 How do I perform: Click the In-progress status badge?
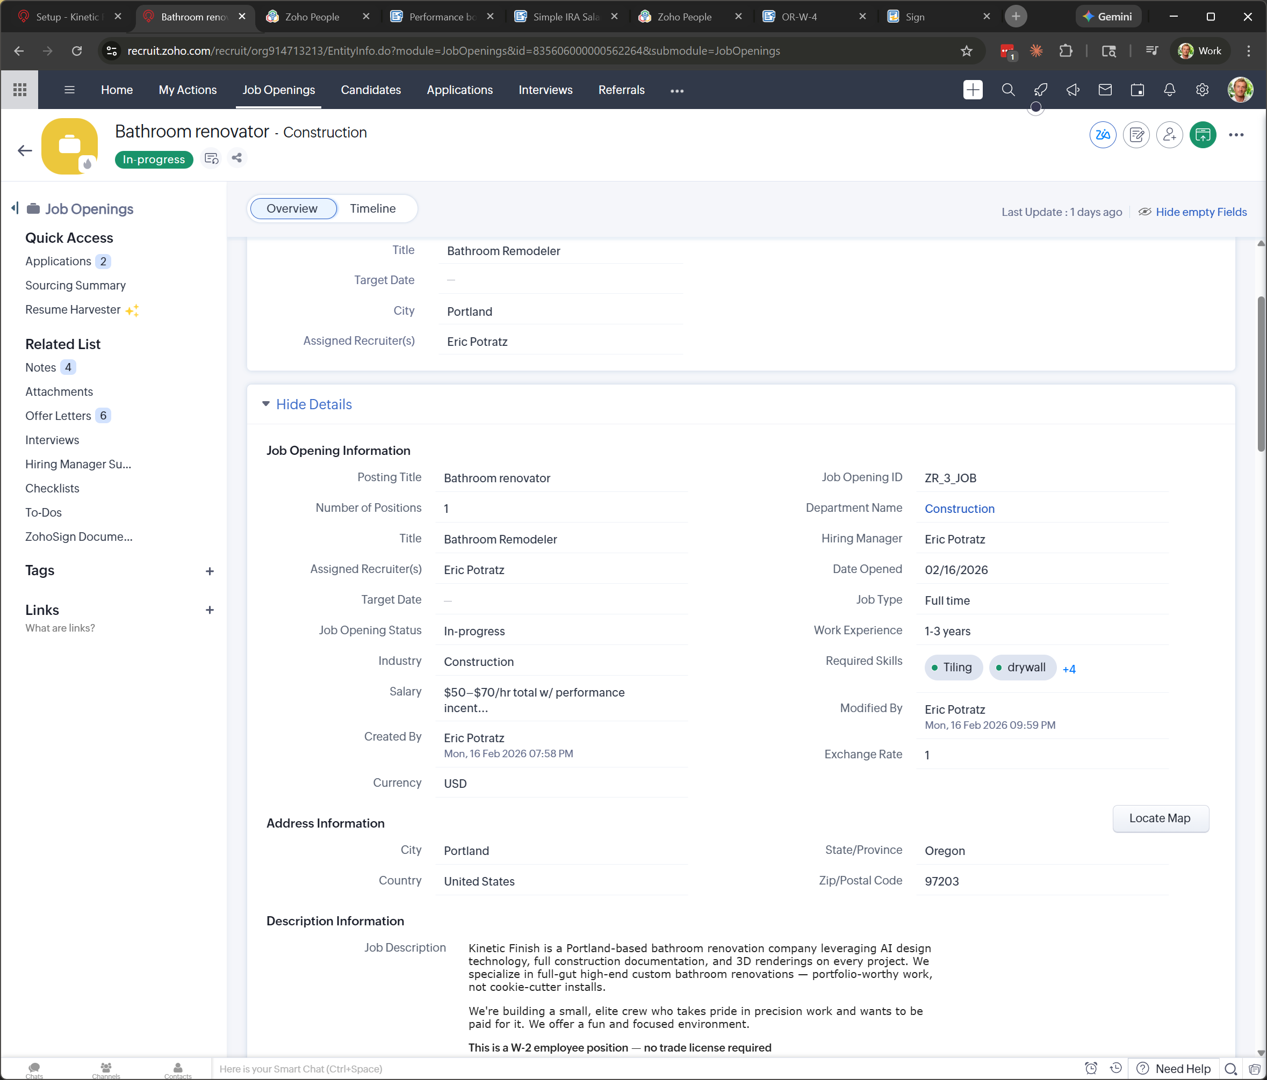[154, 160]
